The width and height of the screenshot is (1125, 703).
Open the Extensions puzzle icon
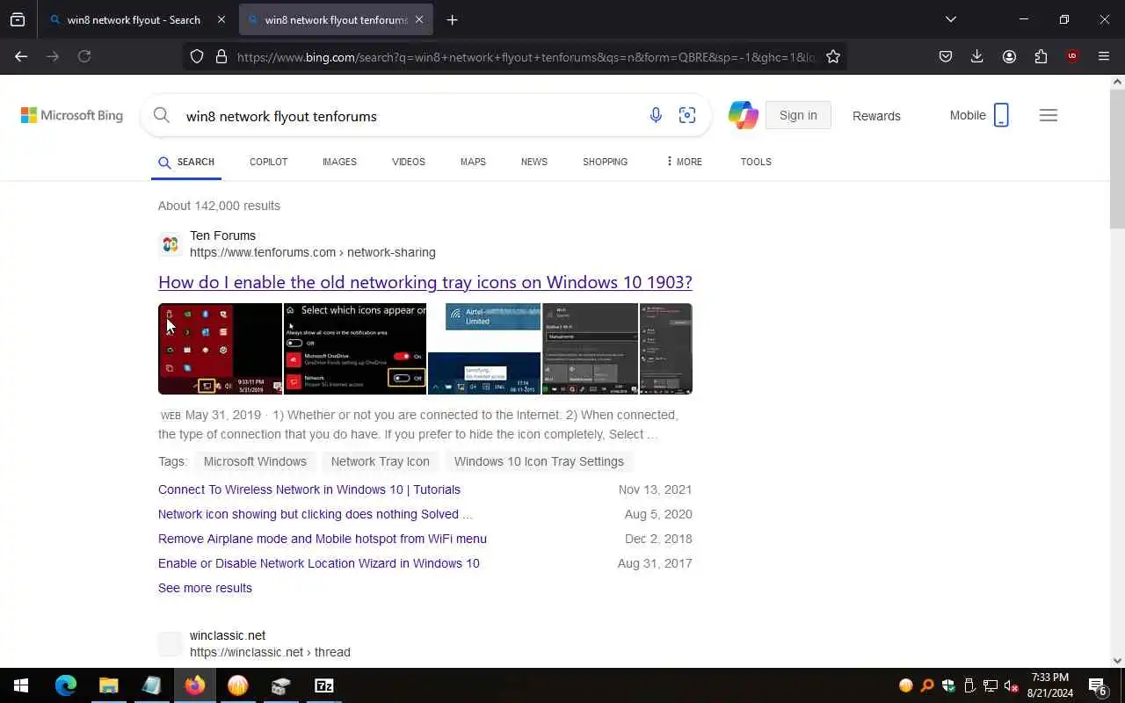1041,56
